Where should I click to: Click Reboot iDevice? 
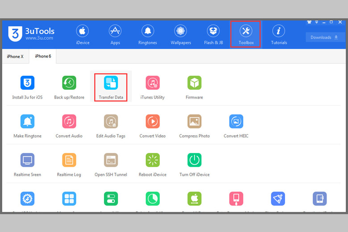(x=153, y=165)
